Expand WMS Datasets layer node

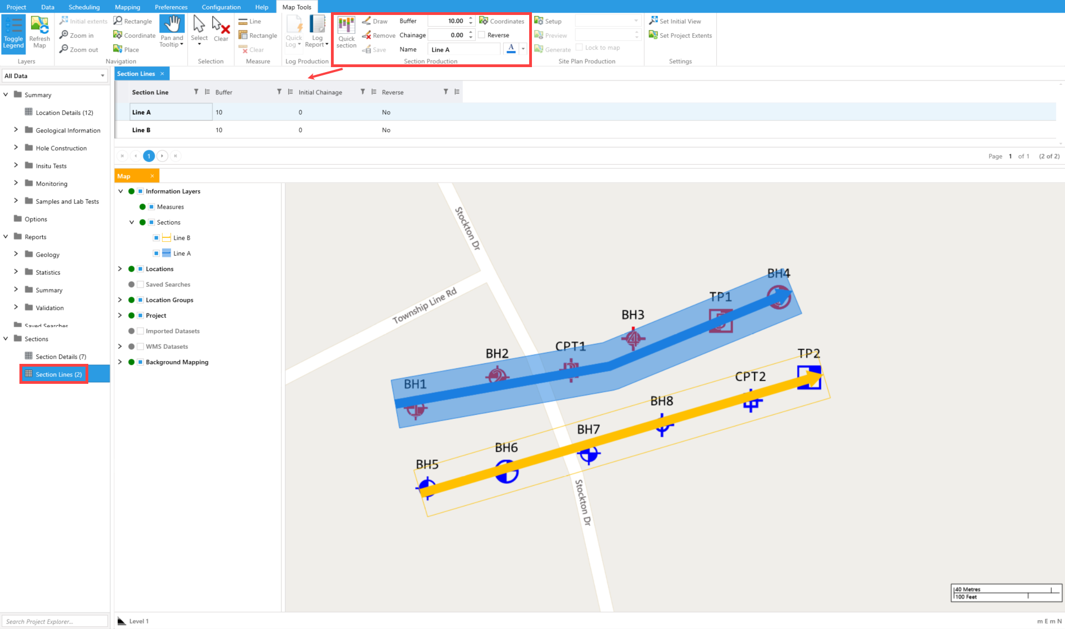[120, 347]
